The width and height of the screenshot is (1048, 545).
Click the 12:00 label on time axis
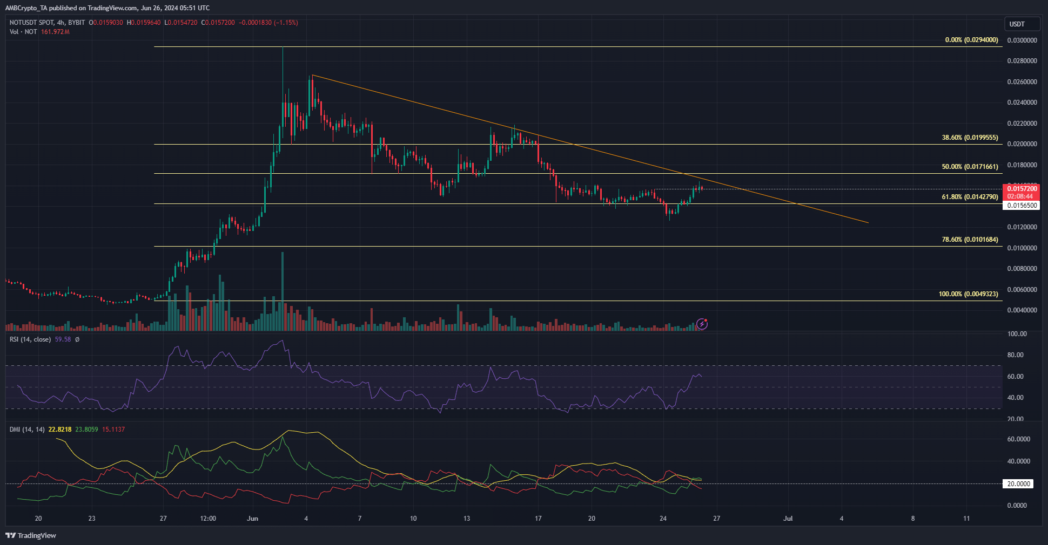point(208,519)
